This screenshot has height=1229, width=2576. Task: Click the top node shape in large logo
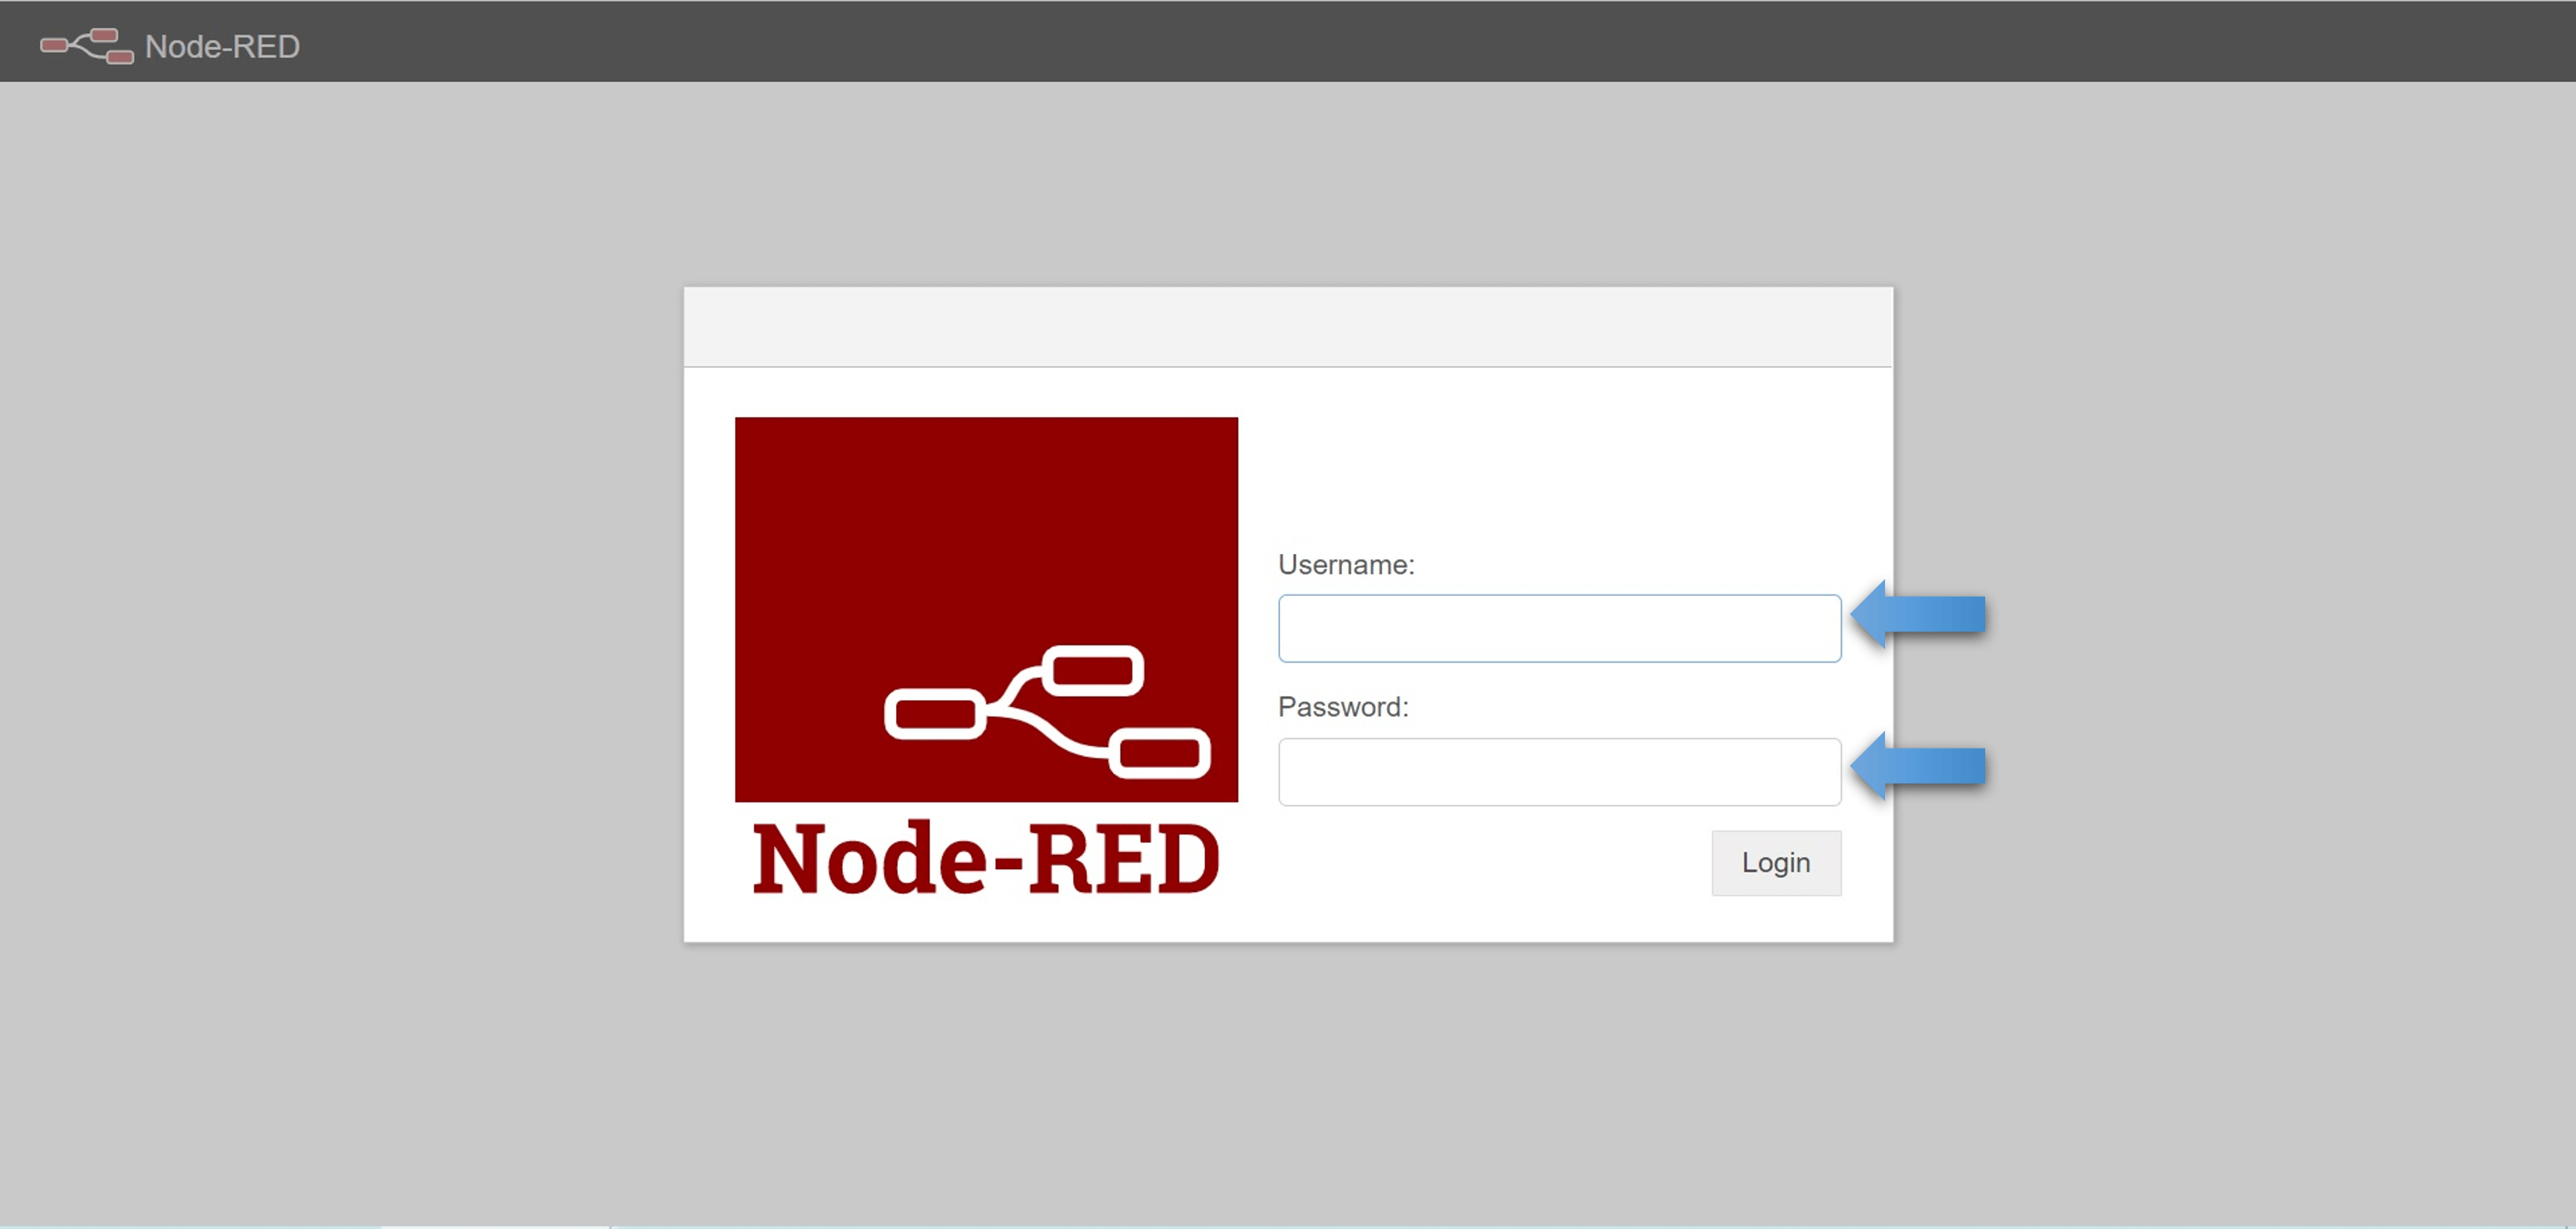pos(1093,670)
